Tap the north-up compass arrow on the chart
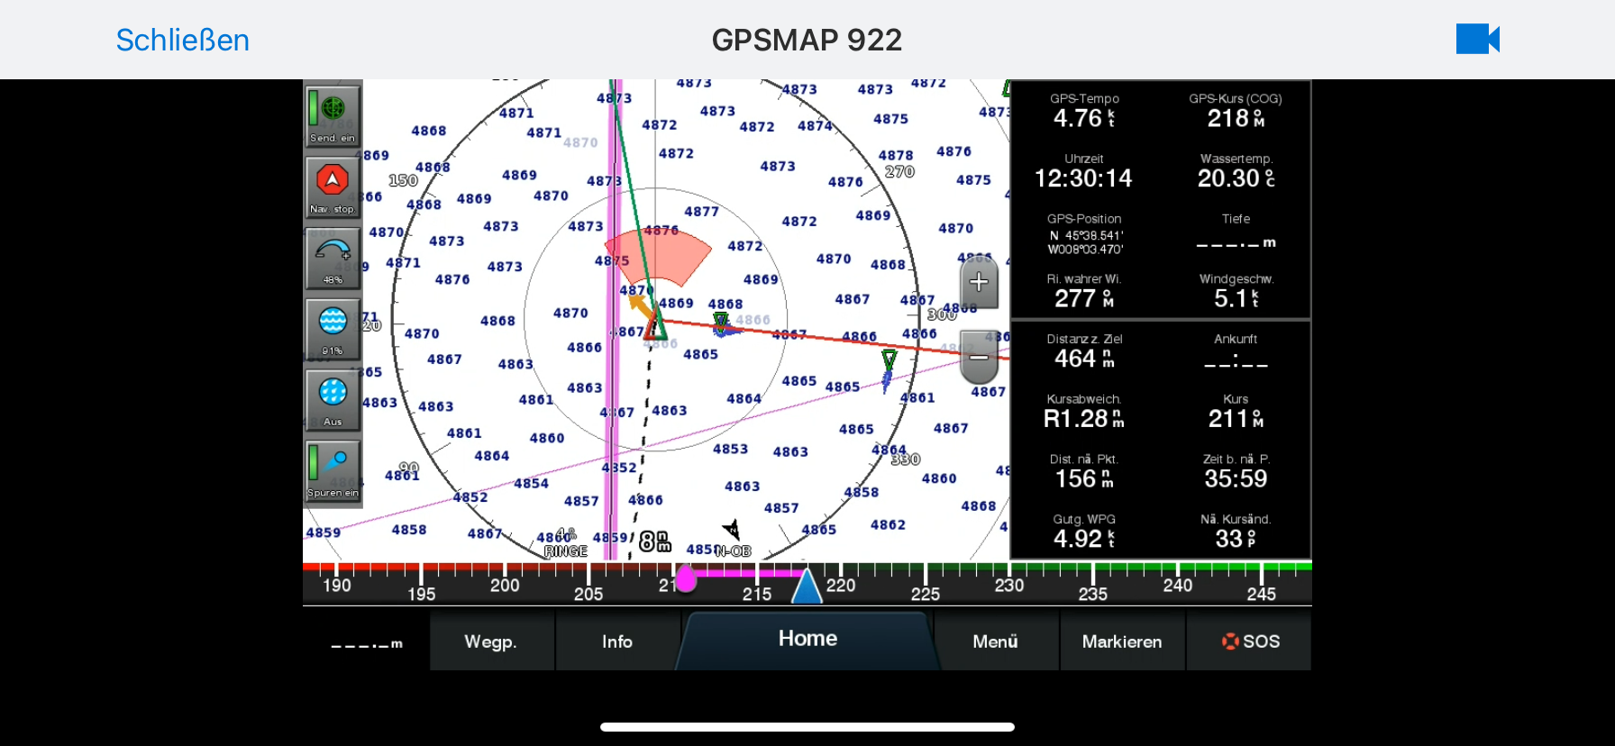This screenshot has height=746, width=1615. click(x=733, y=530)
